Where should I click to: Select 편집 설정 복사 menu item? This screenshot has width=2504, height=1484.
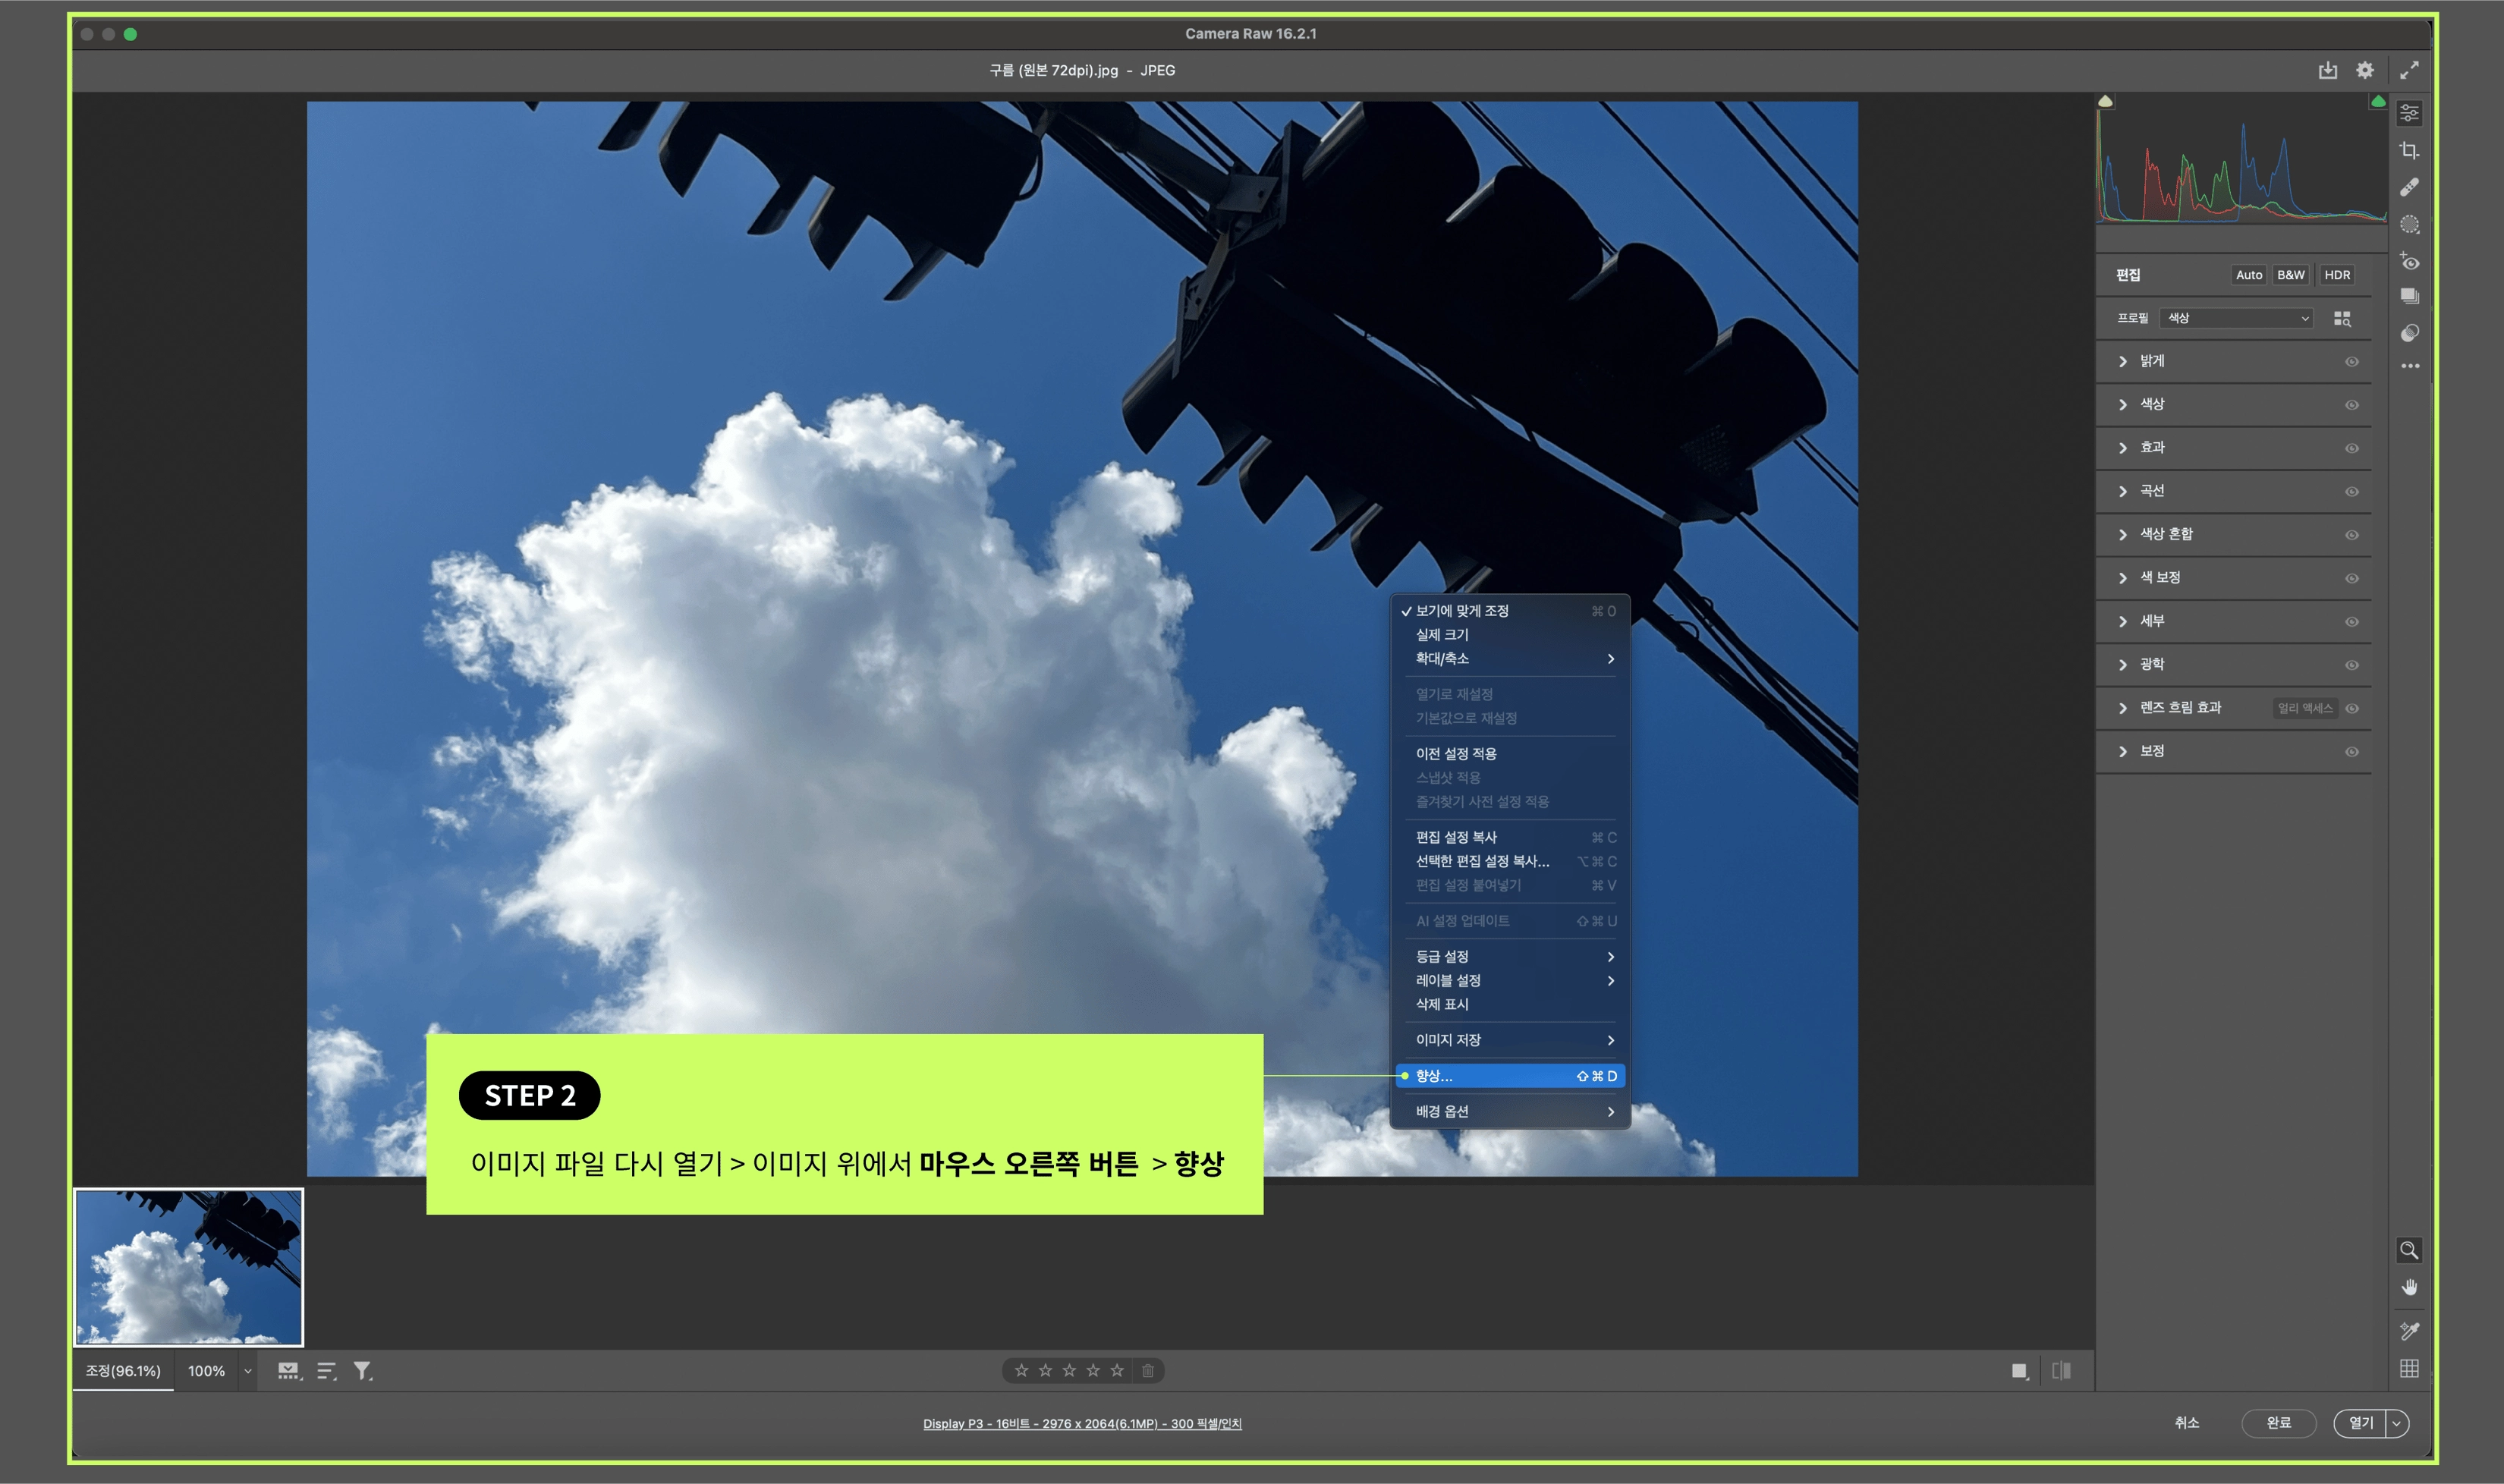click(1456, 837)
